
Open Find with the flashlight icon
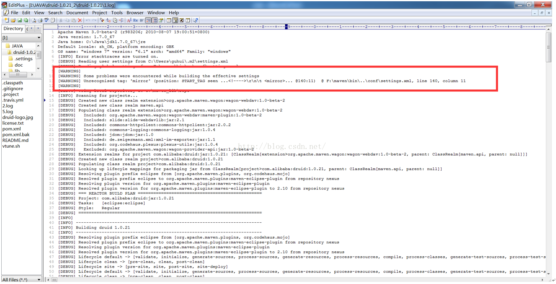[x=102, y=20]
